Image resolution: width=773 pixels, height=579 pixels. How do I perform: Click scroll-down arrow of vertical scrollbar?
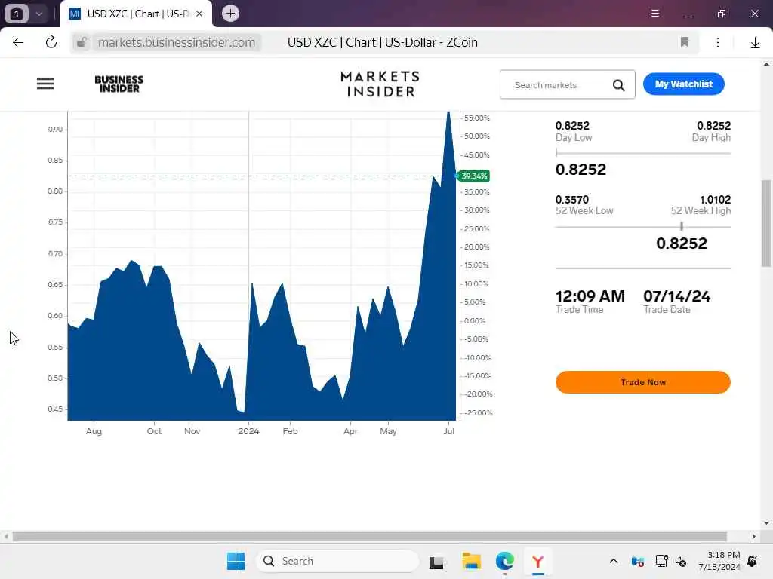(766, 523)
